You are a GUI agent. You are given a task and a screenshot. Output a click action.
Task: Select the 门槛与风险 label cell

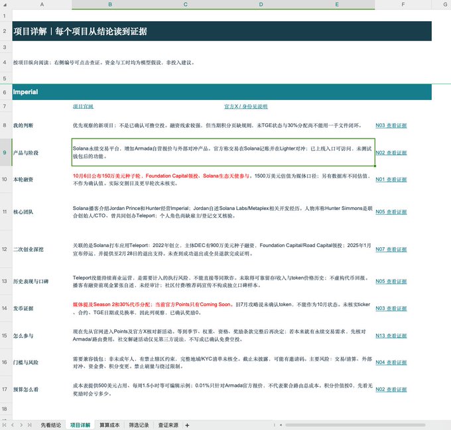coord(42,362)
